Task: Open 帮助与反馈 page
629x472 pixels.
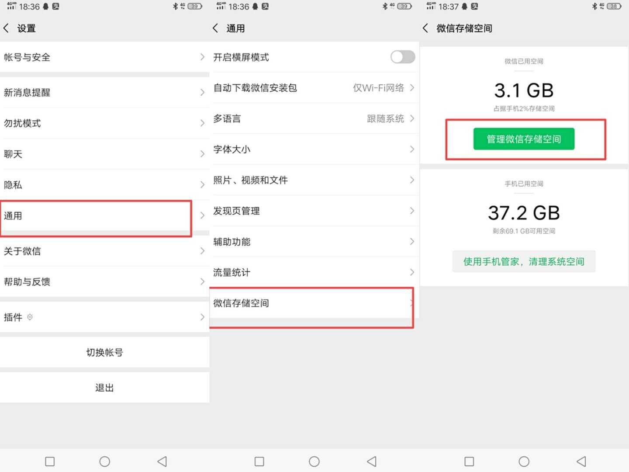Action: [x=105, y=281]
